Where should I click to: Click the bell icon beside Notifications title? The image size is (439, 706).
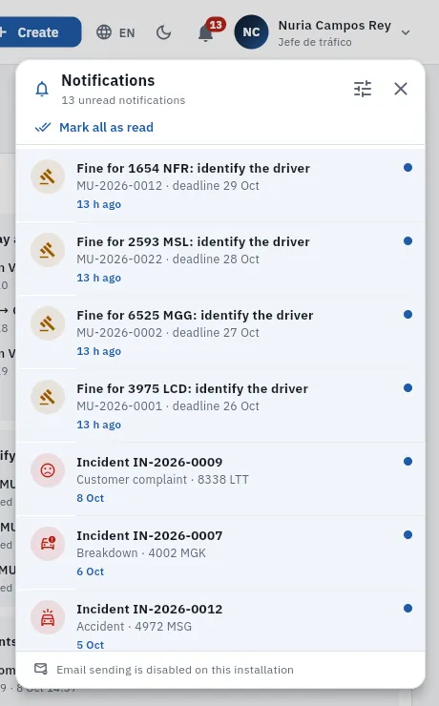coord(42,89)
